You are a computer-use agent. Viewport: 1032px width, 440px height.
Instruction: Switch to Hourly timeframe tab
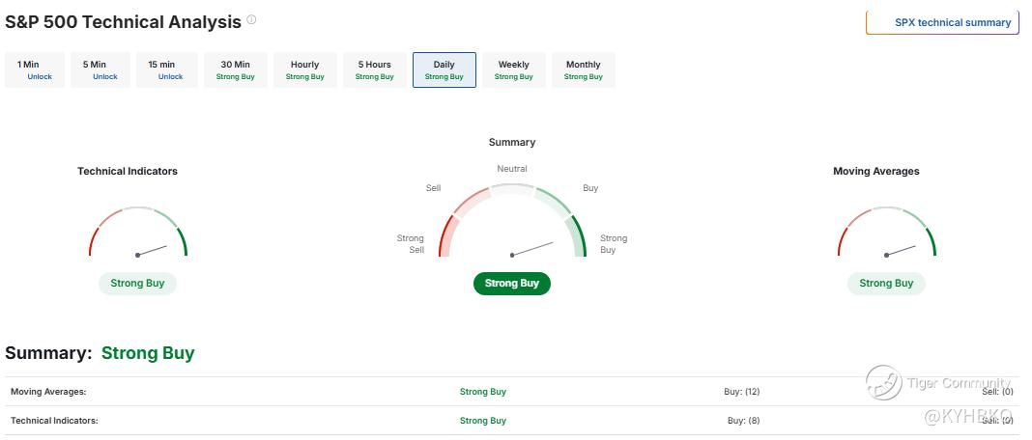304,69
